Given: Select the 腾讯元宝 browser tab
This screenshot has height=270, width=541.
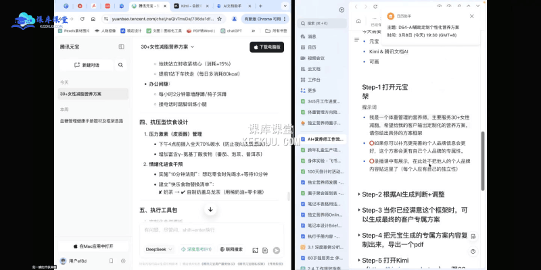Looking at the screenshot, I should pos(149,6).
